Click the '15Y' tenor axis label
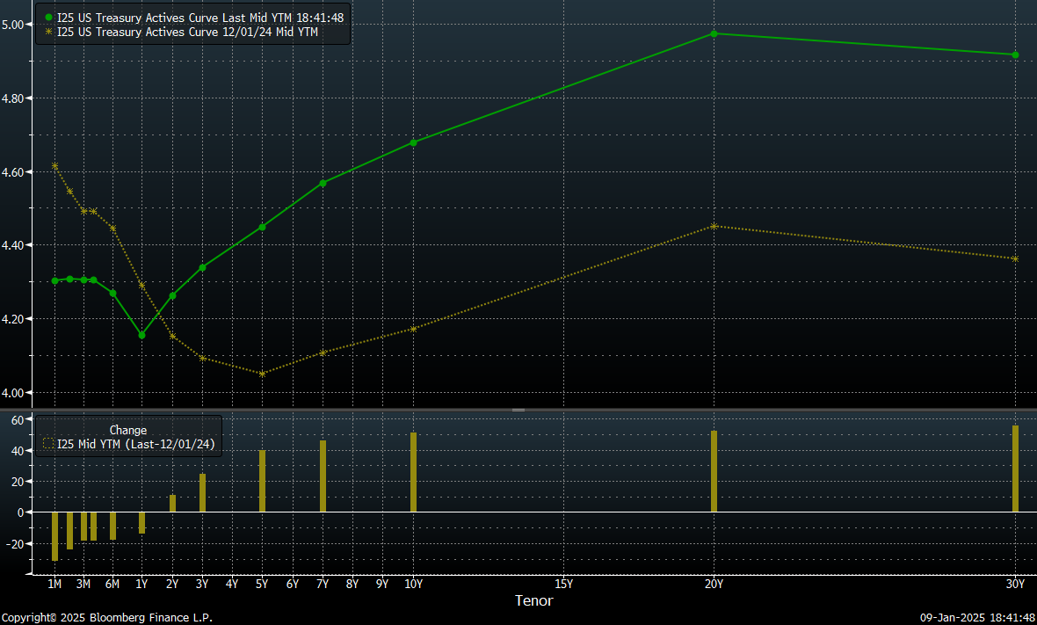 click(563, 584)
